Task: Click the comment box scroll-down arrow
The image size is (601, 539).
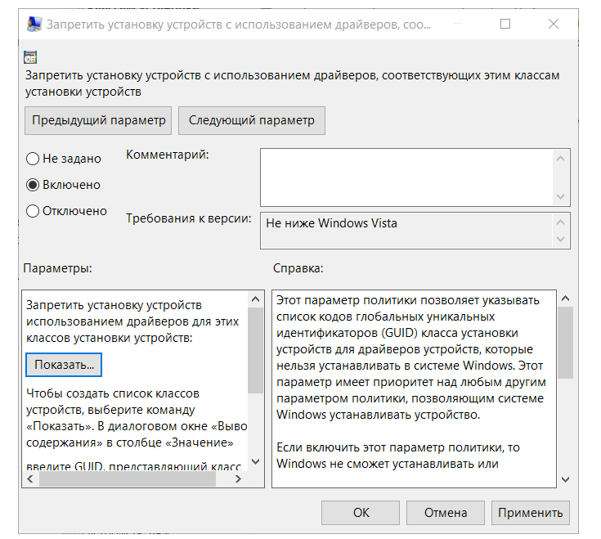Action: (x=561, y=196)
